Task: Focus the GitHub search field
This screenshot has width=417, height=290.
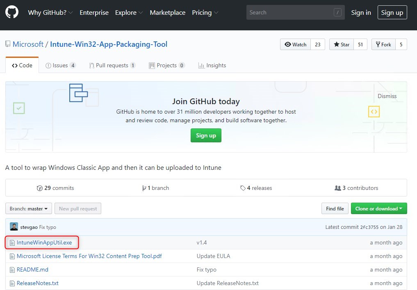Action: tap(296, 12)
